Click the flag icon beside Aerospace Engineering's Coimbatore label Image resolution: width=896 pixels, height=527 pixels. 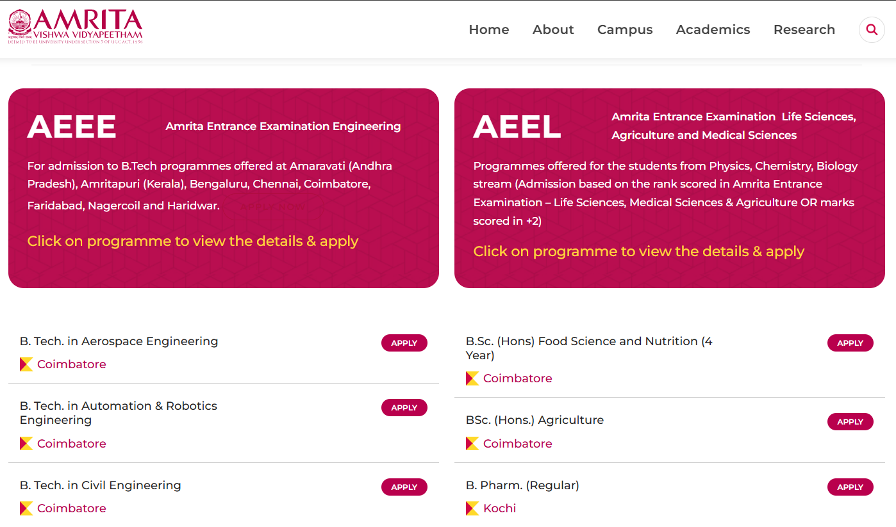point(26,364)
